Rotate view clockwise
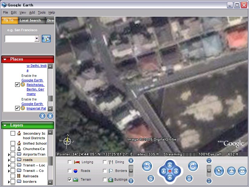Viewport: 249px width, 187px height. (x=193, y=166)
